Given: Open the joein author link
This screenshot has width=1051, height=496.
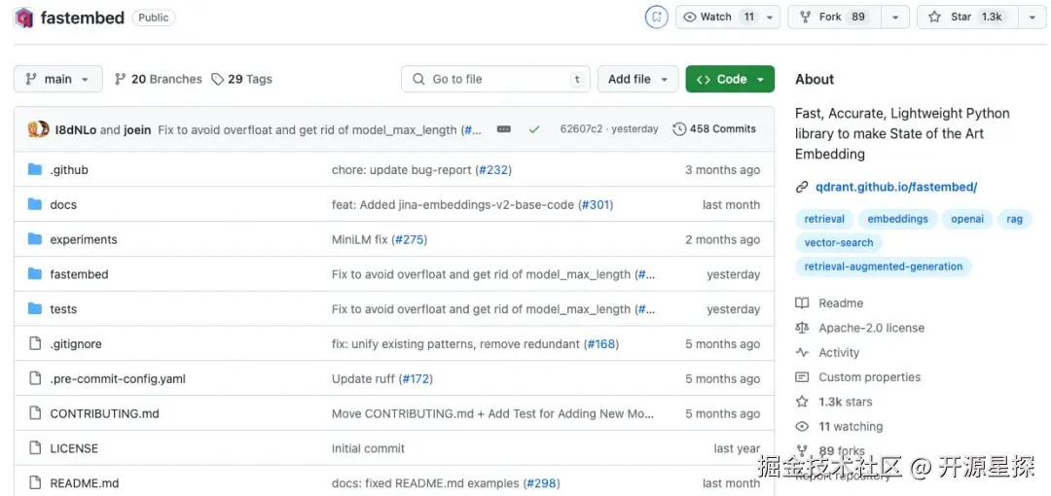Looking at the screenshot, I should coord(137,129).
